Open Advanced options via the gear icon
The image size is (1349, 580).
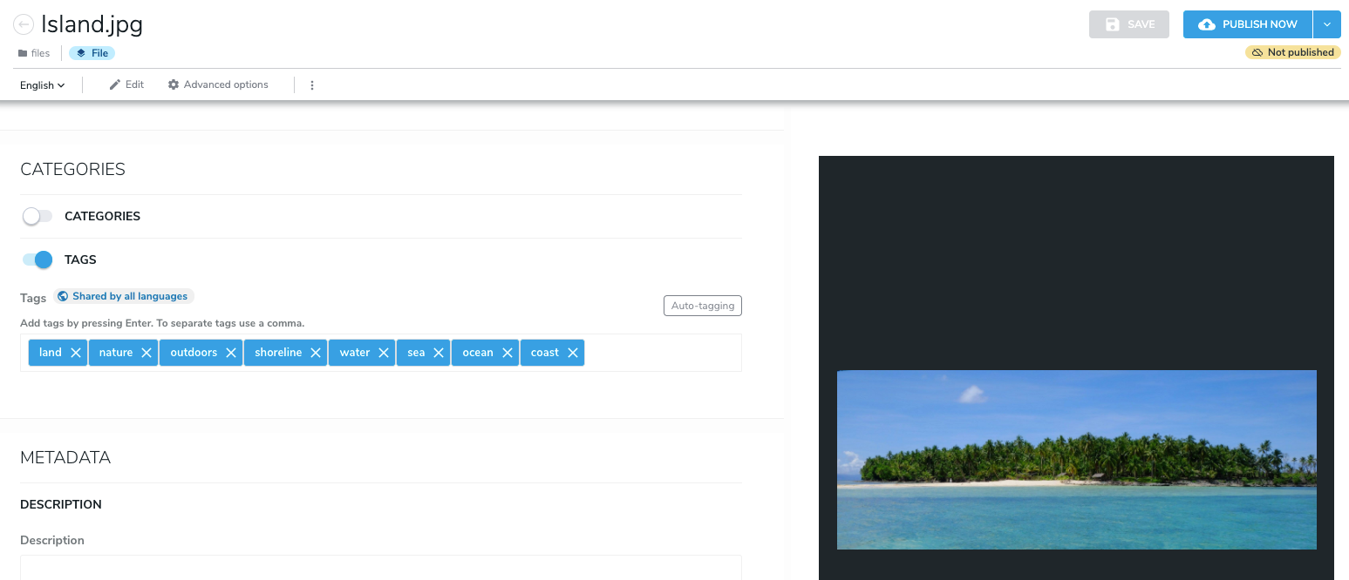(173, 84)
